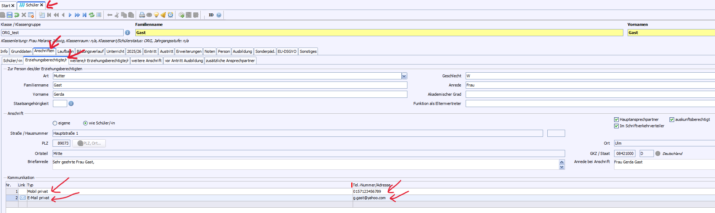Click the Ortsteil field 'Mitte'
This screenshot has height=213, width=715.
pos(309,153)
